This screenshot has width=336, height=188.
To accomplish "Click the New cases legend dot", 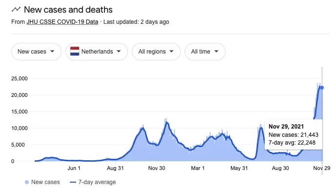I will (27, 182).
